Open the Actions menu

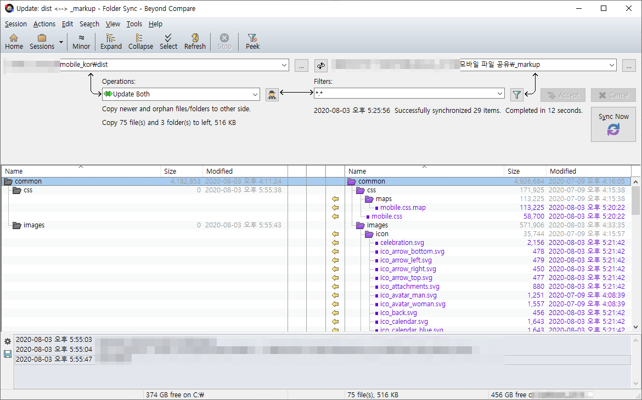(44, 24)
